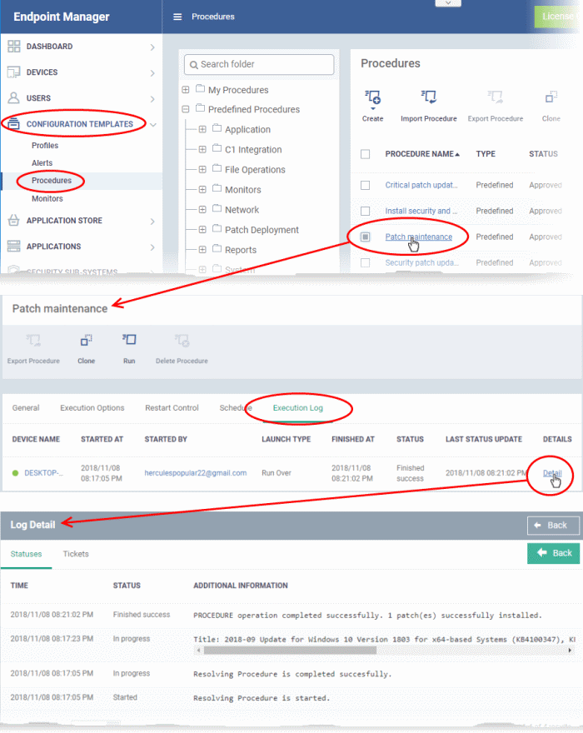583x733 pixels.
Task: Click the Configuration Templates sidebar icon
Action: click(x=14, y=124)
